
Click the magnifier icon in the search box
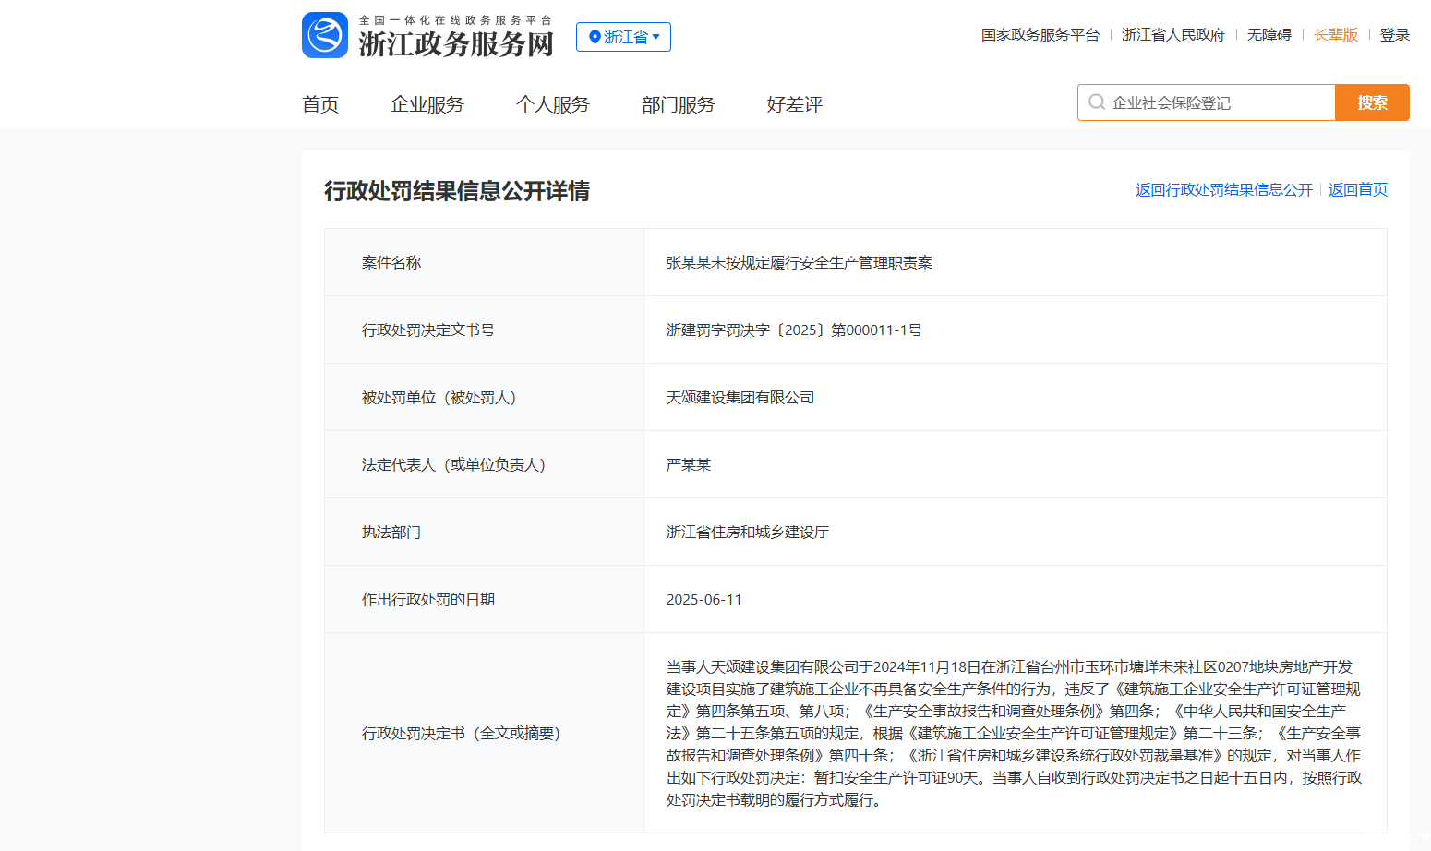(1096, 102)
